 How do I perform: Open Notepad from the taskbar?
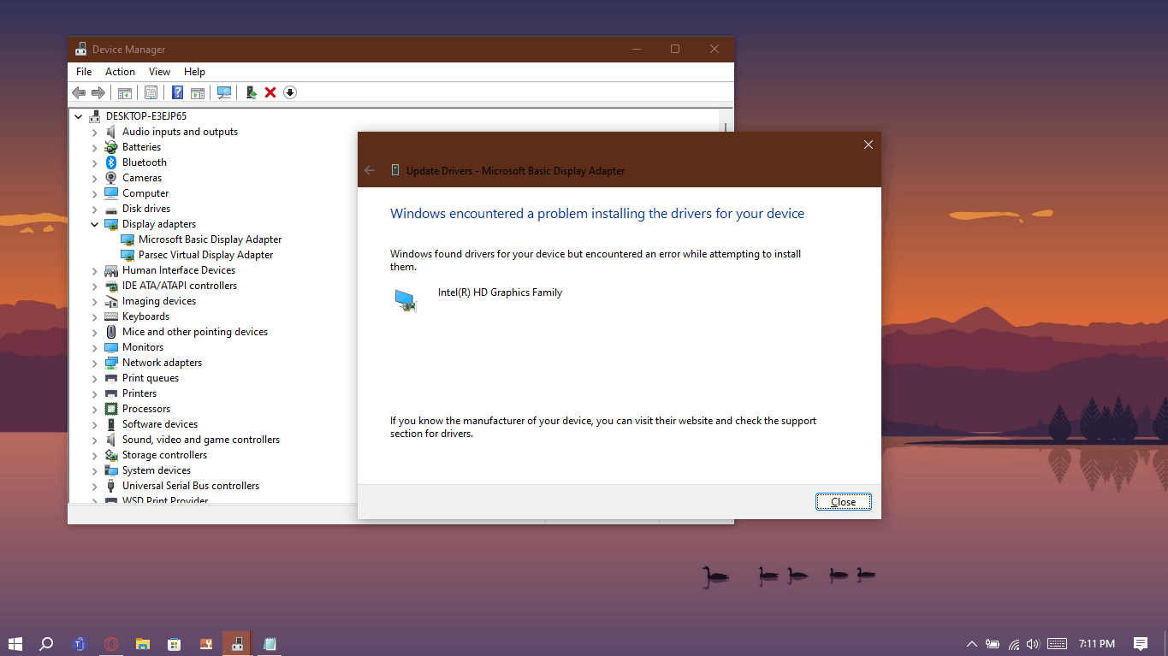click(270, 643)
